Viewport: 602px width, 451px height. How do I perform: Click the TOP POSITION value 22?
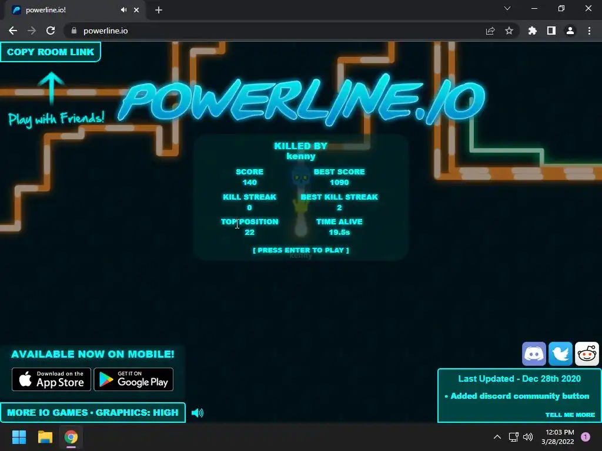249,233
